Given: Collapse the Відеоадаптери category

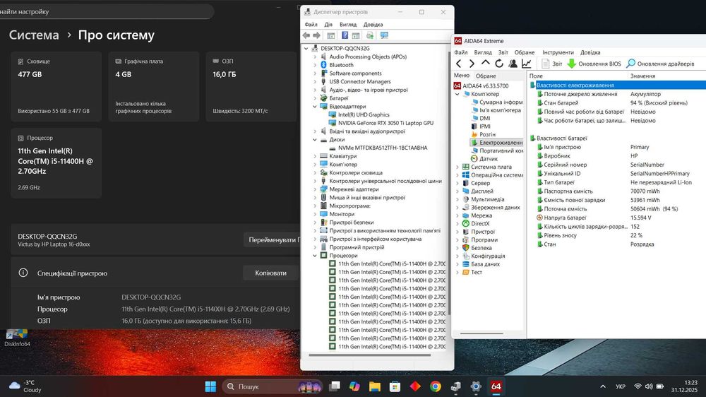Looking at the screenshot, I should [x=315, y=107].
